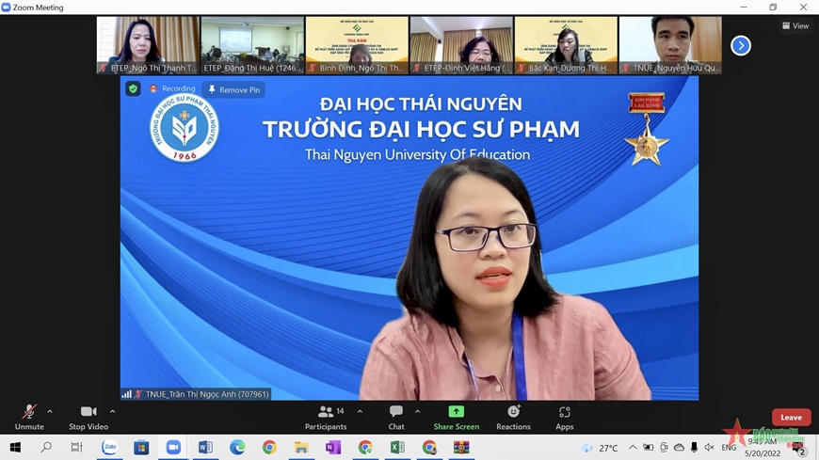Click the green Share Screen button
The height and width of the screenshot is (460, 819).
[x=456, y=417]
